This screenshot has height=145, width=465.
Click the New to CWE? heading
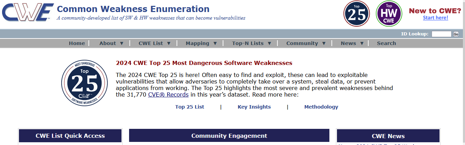click(435, 11)
